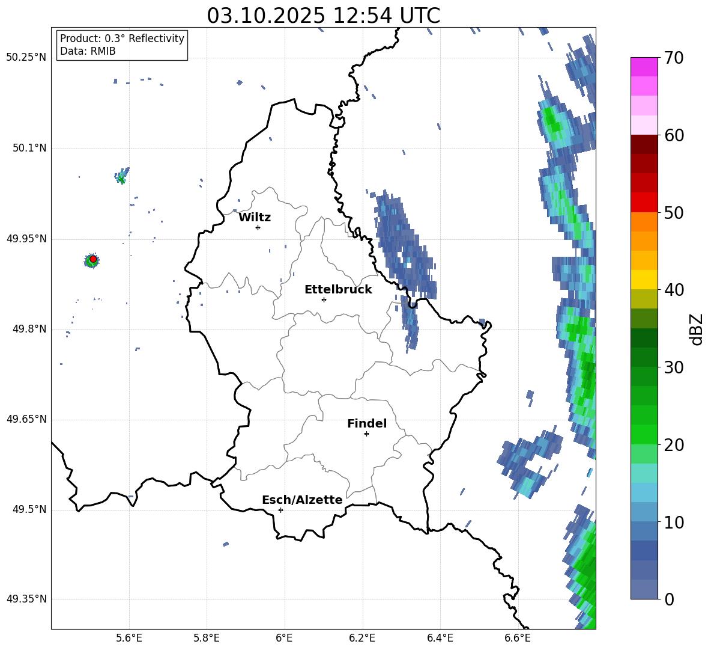
Task: Click the 49.5°N latitude label
Action: [29, 509]
